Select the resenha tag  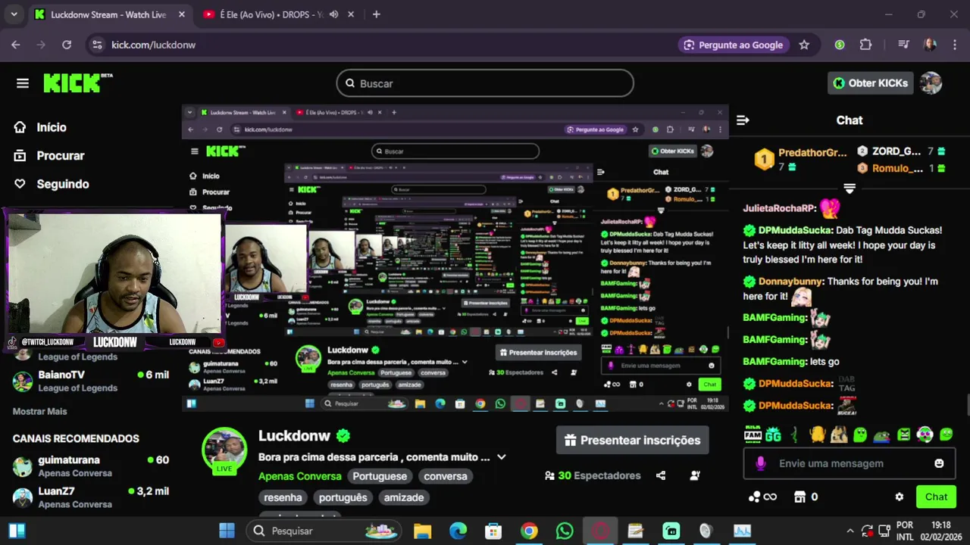click(x=283, y=497)
